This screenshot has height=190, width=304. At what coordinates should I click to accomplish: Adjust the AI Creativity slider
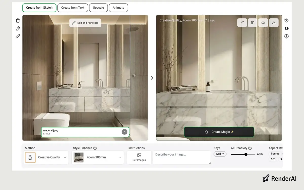point(246,154)
